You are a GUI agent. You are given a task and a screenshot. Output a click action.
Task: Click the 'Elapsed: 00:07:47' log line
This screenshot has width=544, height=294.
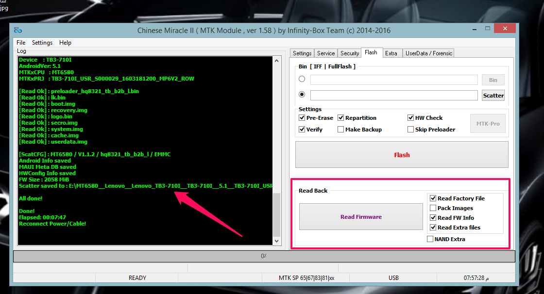click(x=42, y=217)
